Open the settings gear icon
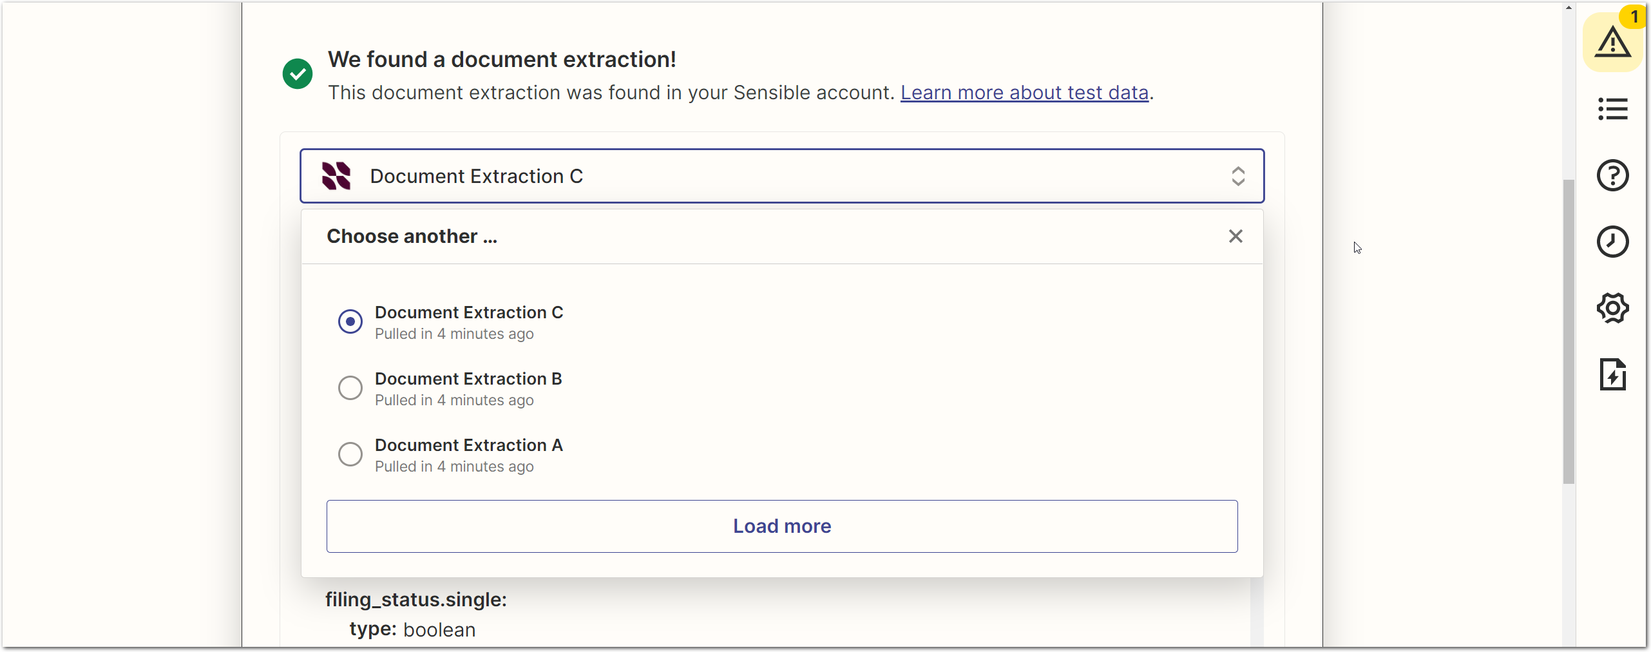This screenshot has height=652, width=1651. coord(1612,308)
